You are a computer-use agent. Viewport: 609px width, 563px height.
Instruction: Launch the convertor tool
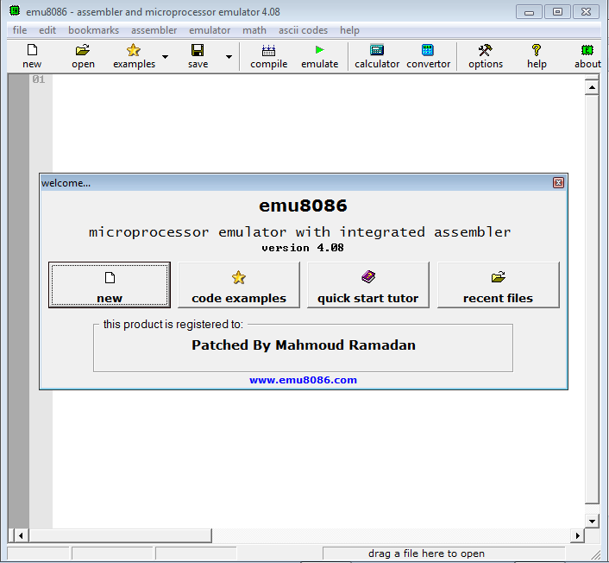coord(428,51)
